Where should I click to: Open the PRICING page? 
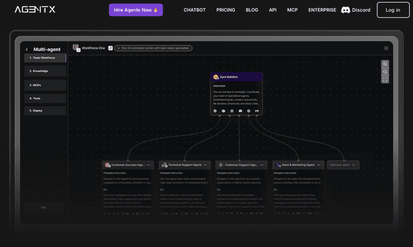tap(226, 10)
